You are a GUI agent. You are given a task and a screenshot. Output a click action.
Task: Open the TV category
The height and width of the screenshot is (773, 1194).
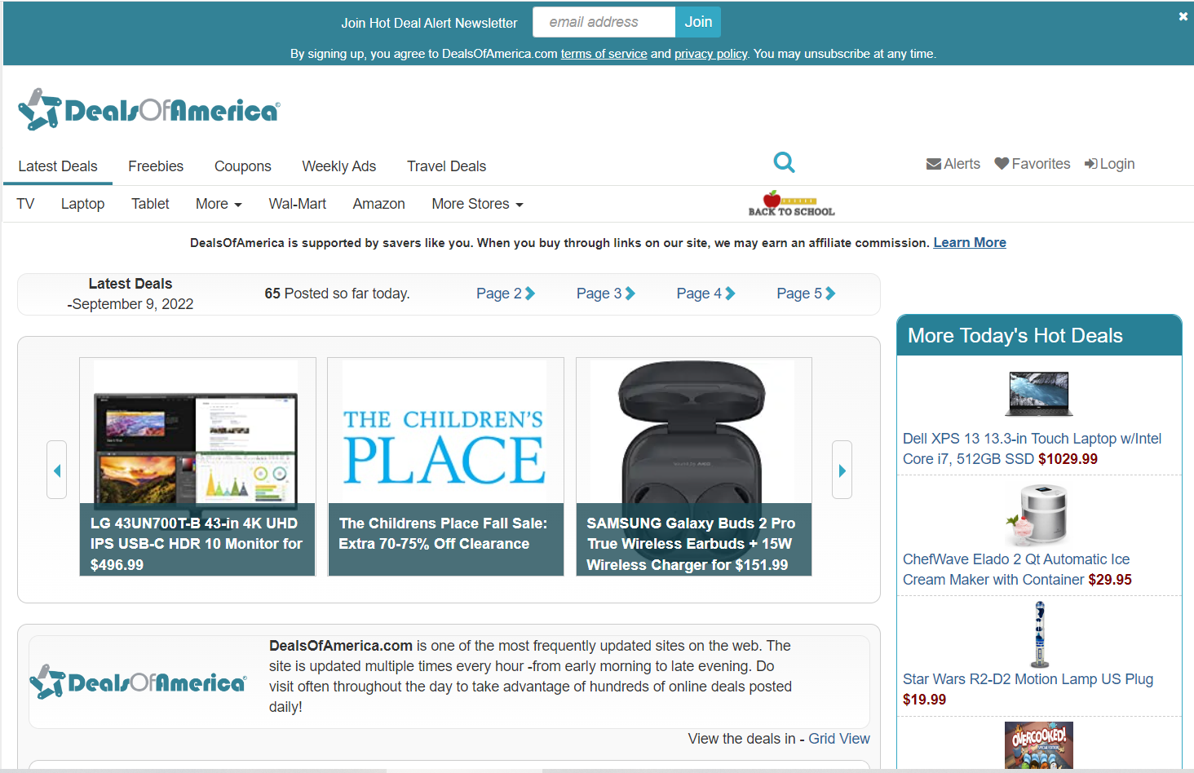pos(25,204)
